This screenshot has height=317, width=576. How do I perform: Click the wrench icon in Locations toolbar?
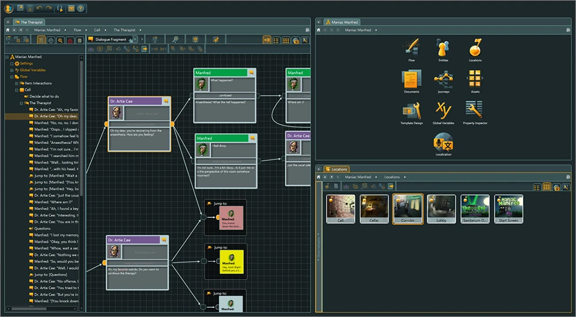pos(566,187)
